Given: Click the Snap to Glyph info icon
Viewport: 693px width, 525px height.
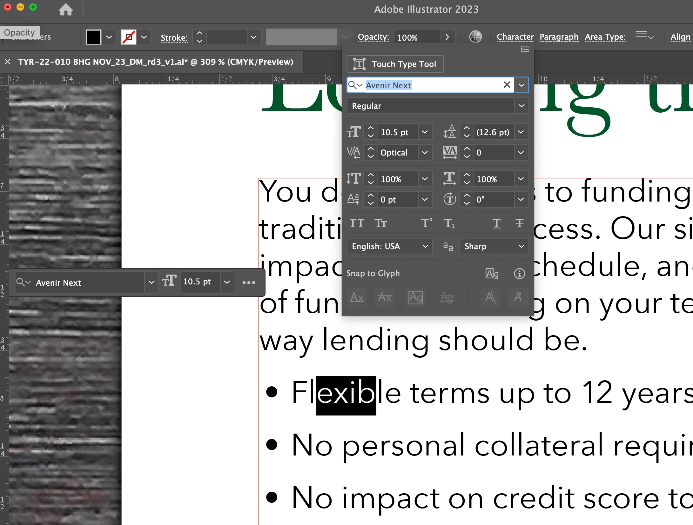Looking at the screenshot, I should point(519,273).
